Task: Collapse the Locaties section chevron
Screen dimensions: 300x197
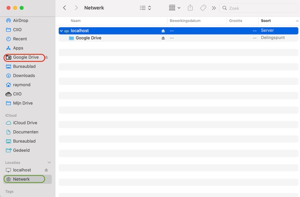Action: pyautogui.click(x=49, y=162)
